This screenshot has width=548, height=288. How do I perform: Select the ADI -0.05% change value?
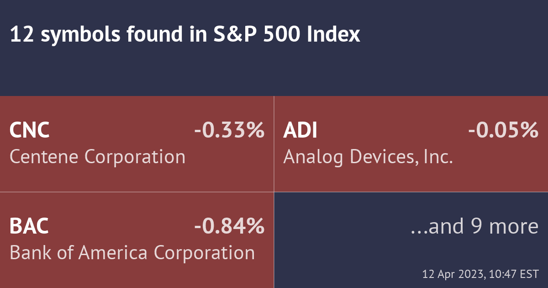click(x=503, y=131)
